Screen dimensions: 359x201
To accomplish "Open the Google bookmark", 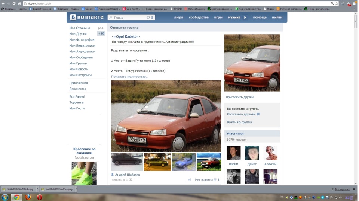I will click(x=87, y=9).
